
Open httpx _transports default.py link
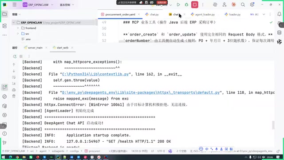pos(141,92)
